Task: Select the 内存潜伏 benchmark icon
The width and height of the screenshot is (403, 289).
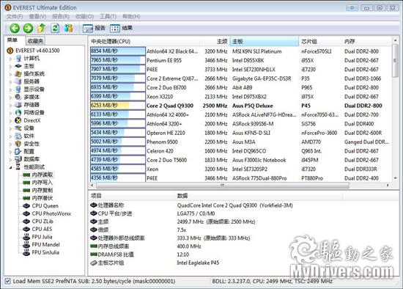Action: point(26,198)
